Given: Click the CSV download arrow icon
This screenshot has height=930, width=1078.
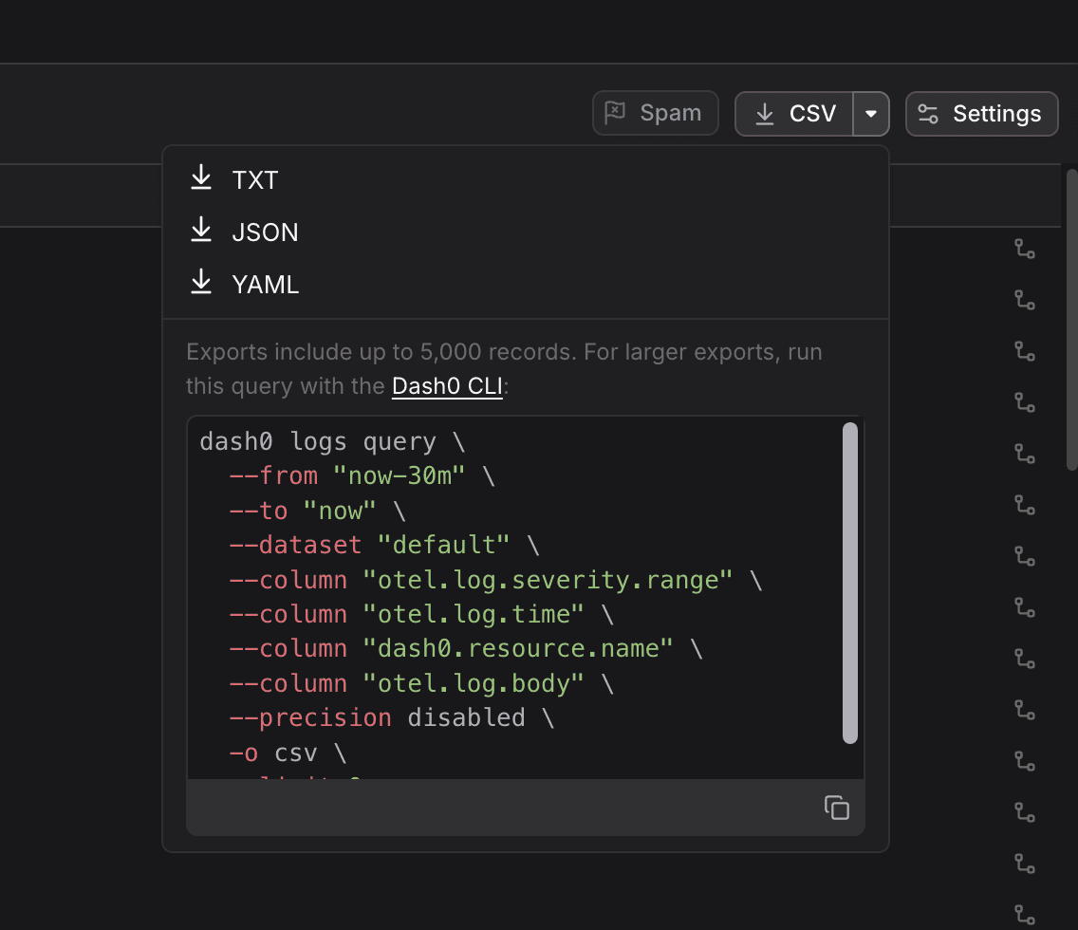Looking at the screenshot, I should (x=765, y=114).
